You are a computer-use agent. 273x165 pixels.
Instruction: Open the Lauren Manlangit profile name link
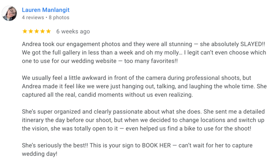tap(46, 10)
